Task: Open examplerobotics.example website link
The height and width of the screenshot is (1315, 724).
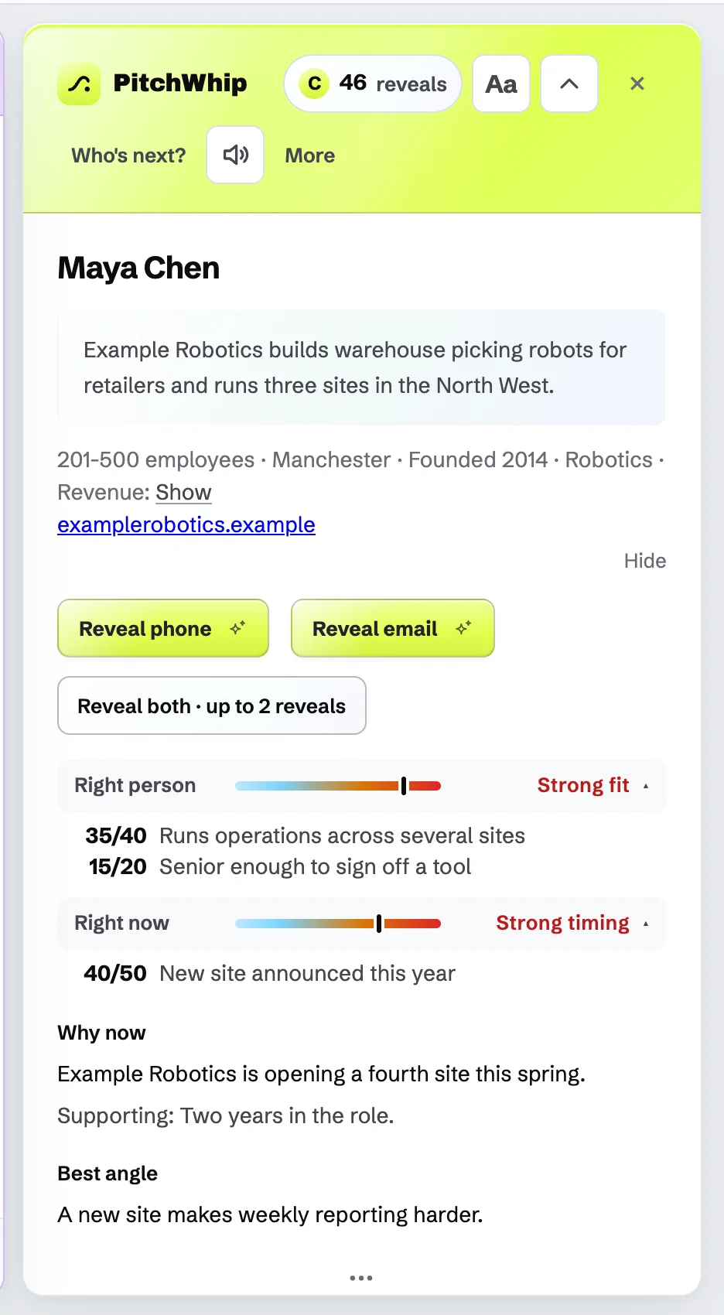Action: [186, 524]
